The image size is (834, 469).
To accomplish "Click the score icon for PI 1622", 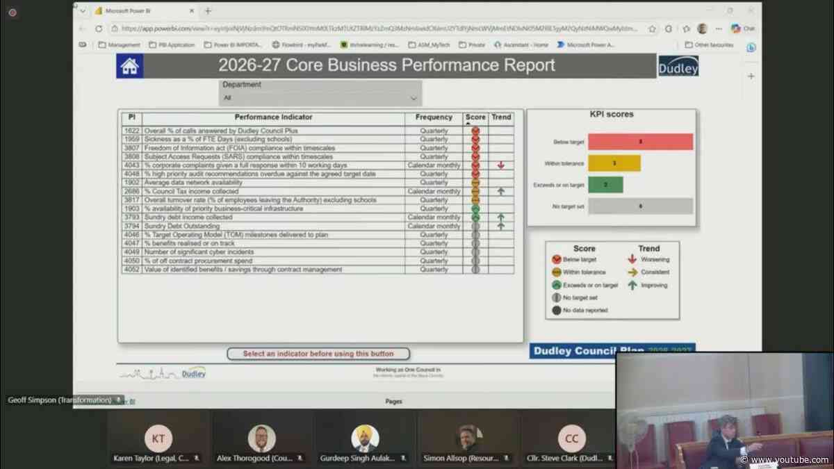I will click(475, 131).
